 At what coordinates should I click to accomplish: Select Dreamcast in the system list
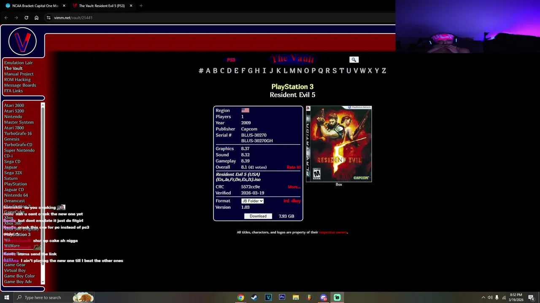14,201
